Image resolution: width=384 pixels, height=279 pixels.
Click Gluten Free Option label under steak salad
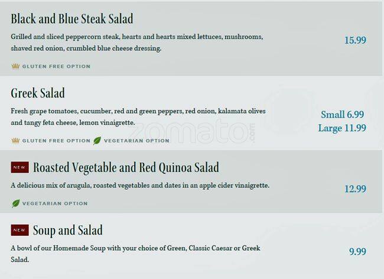pyautogui.click(x=56, y=67)
